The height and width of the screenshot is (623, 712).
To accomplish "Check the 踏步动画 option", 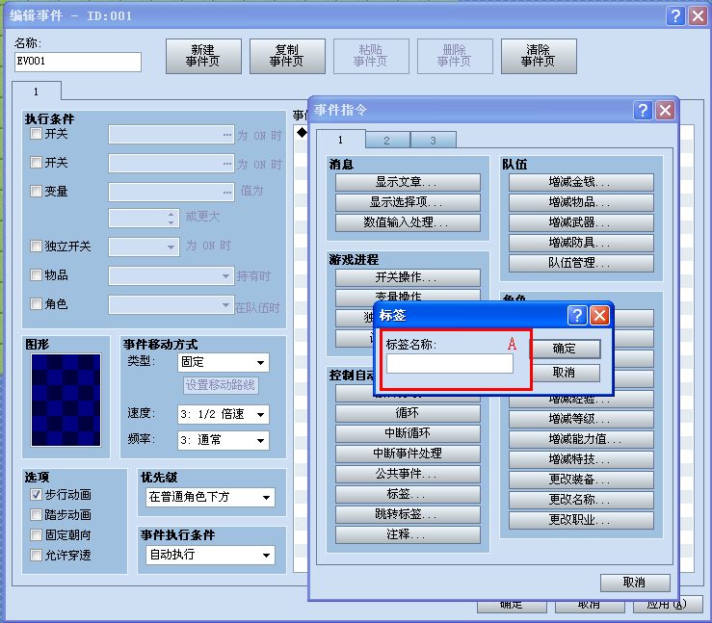I will 36,514.
